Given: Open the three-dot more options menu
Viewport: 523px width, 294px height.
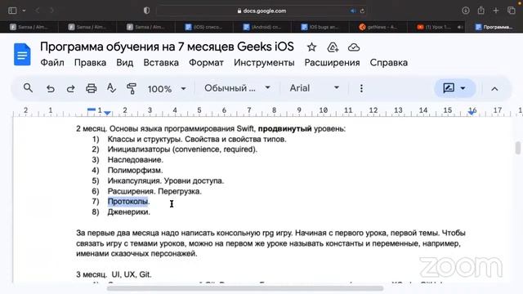Looking at the screenshot, I should pyautogui.click(x=361, y=88).
